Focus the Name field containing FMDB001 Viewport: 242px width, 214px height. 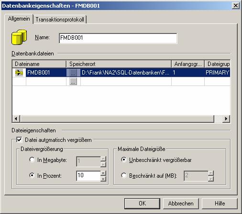click(x=118, y=38)
